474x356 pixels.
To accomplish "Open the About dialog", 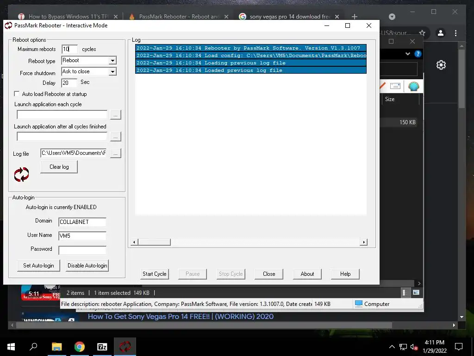I will click(x=307, y=274).
